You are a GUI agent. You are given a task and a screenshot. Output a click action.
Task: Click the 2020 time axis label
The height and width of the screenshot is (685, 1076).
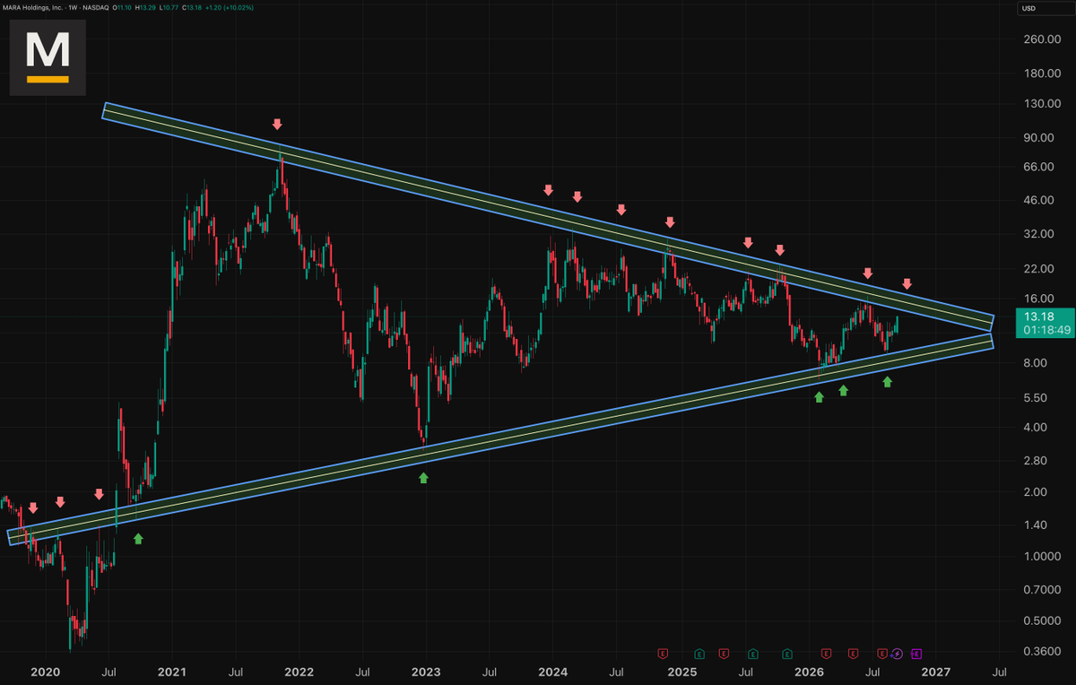point(44,672)
